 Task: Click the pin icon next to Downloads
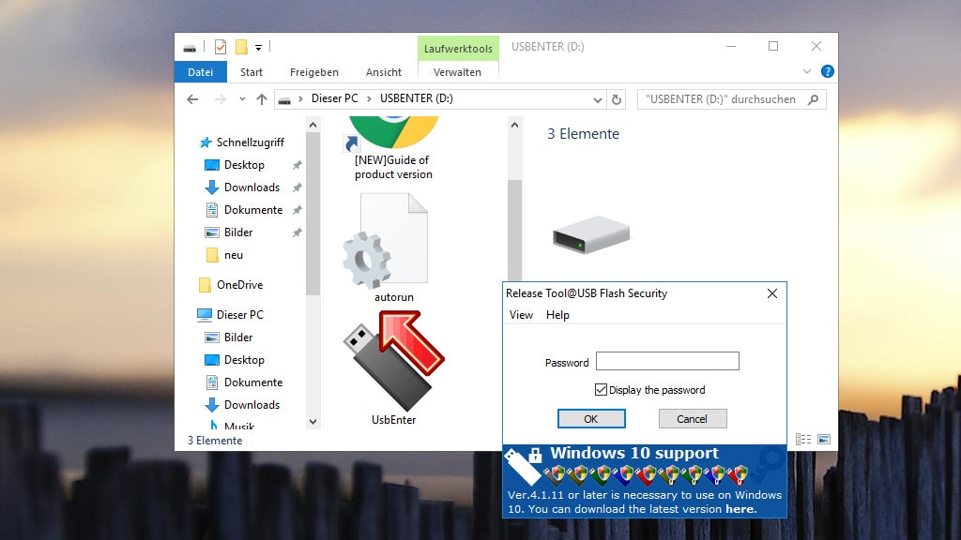[x=297, y=187]
